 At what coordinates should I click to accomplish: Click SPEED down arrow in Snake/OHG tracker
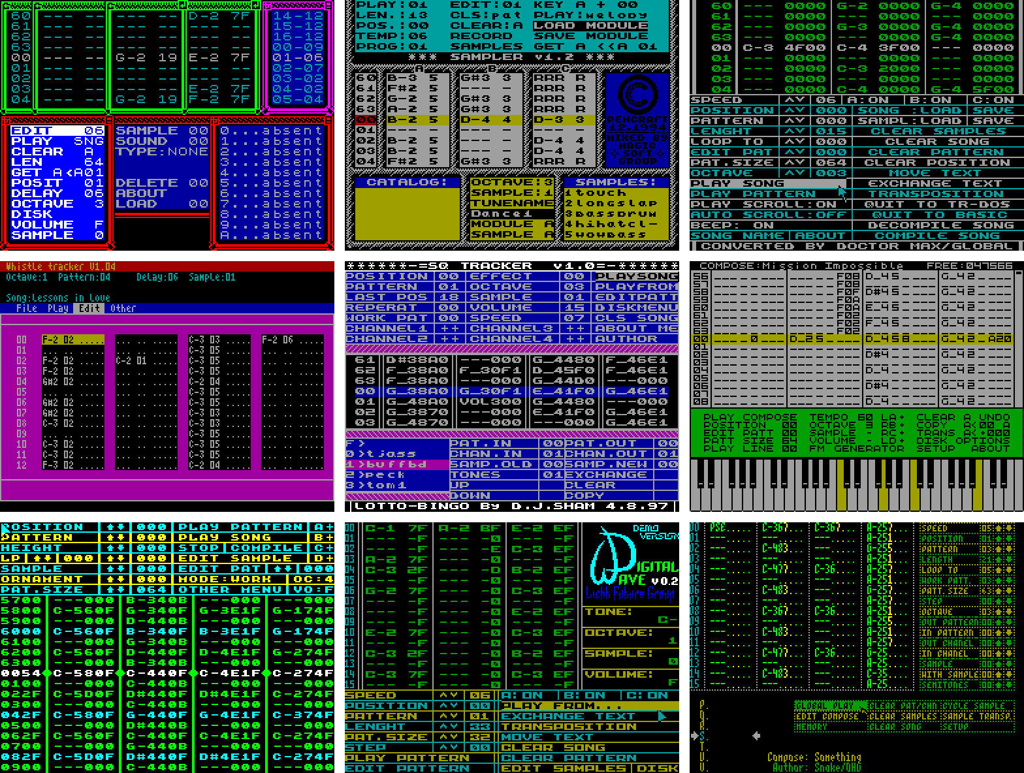coord(1009,528)
